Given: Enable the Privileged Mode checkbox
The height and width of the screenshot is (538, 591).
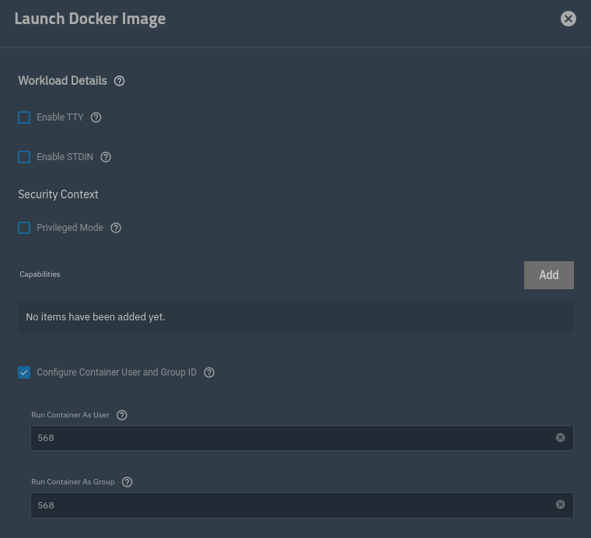Looking at the screenshot, I should click(x=24, y=228).
